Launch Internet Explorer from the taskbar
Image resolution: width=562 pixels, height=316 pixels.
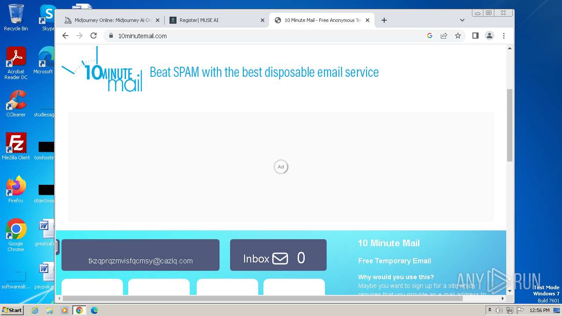[x=35, y=310]
